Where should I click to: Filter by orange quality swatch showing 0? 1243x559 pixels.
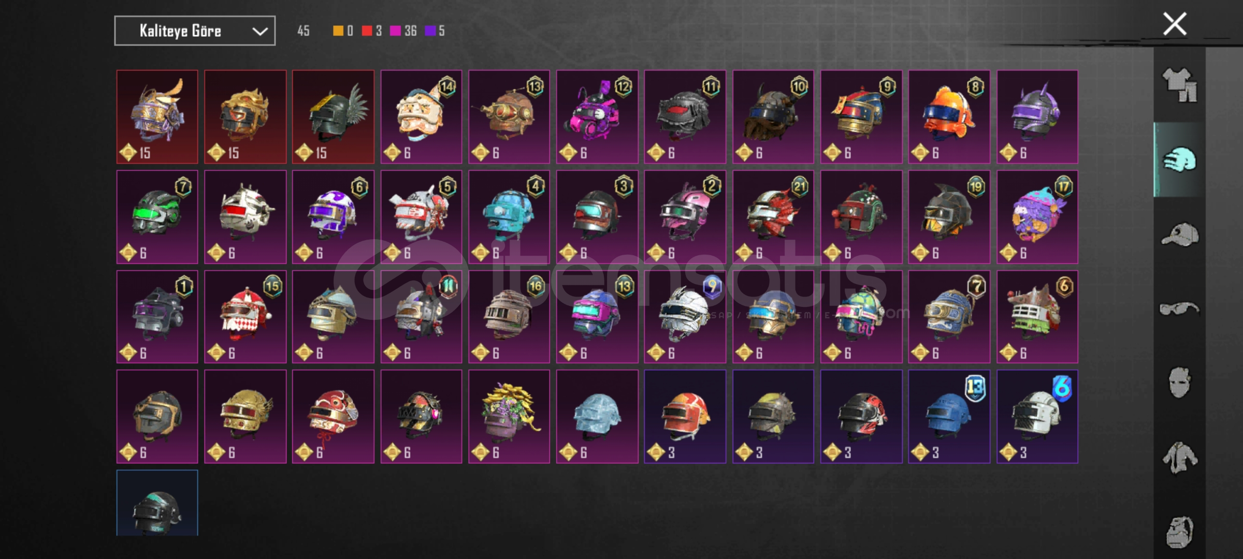343,31
